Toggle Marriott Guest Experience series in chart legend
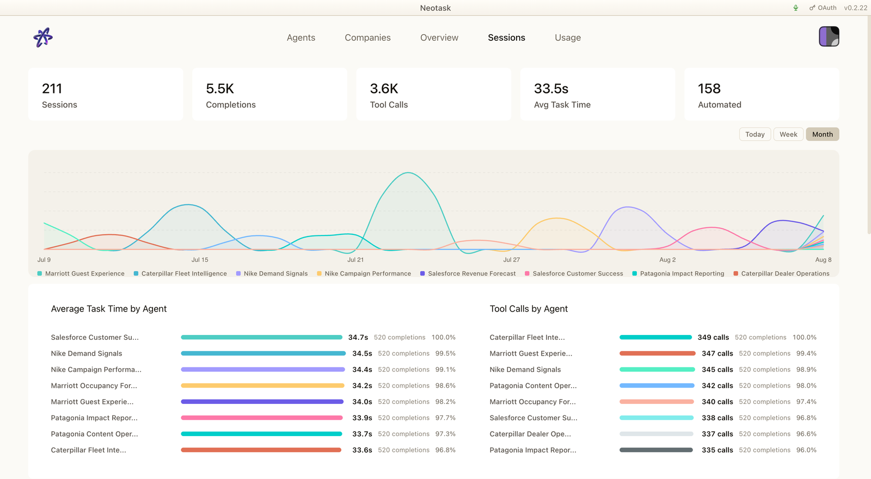The width and height of the screenshot is (871, 479). pos(81,273)
